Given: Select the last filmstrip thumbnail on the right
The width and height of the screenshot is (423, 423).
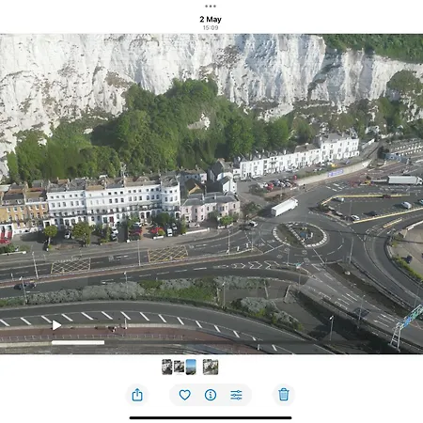Looking at the screenshot, I should tap(211, 367).
